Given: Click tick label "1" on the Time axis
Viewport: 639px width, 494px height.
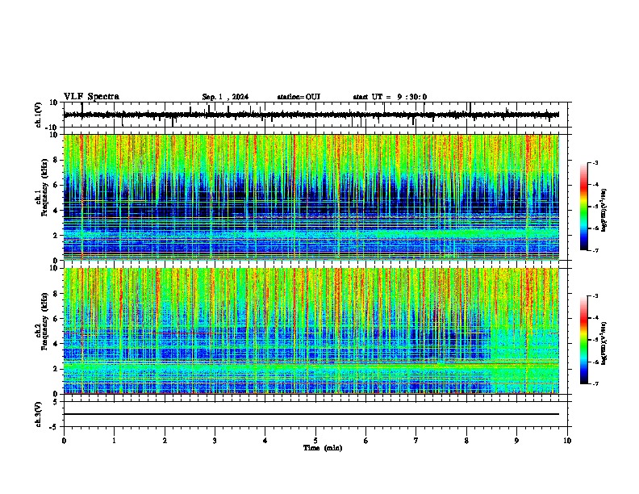Looking at the screenshot, I should [114, 441].
